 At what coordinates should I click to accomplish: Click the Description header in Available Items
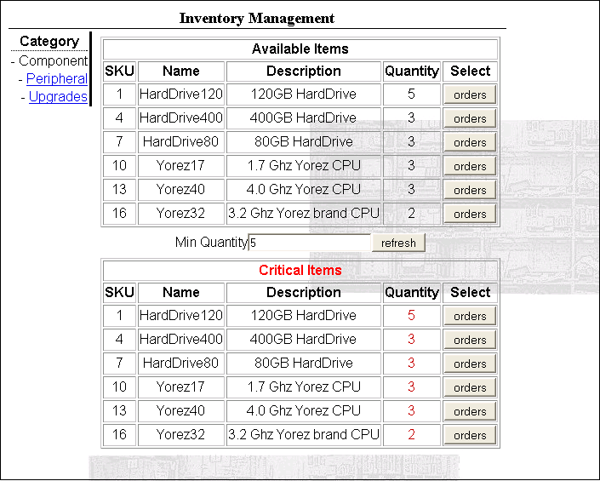[304, 72]
